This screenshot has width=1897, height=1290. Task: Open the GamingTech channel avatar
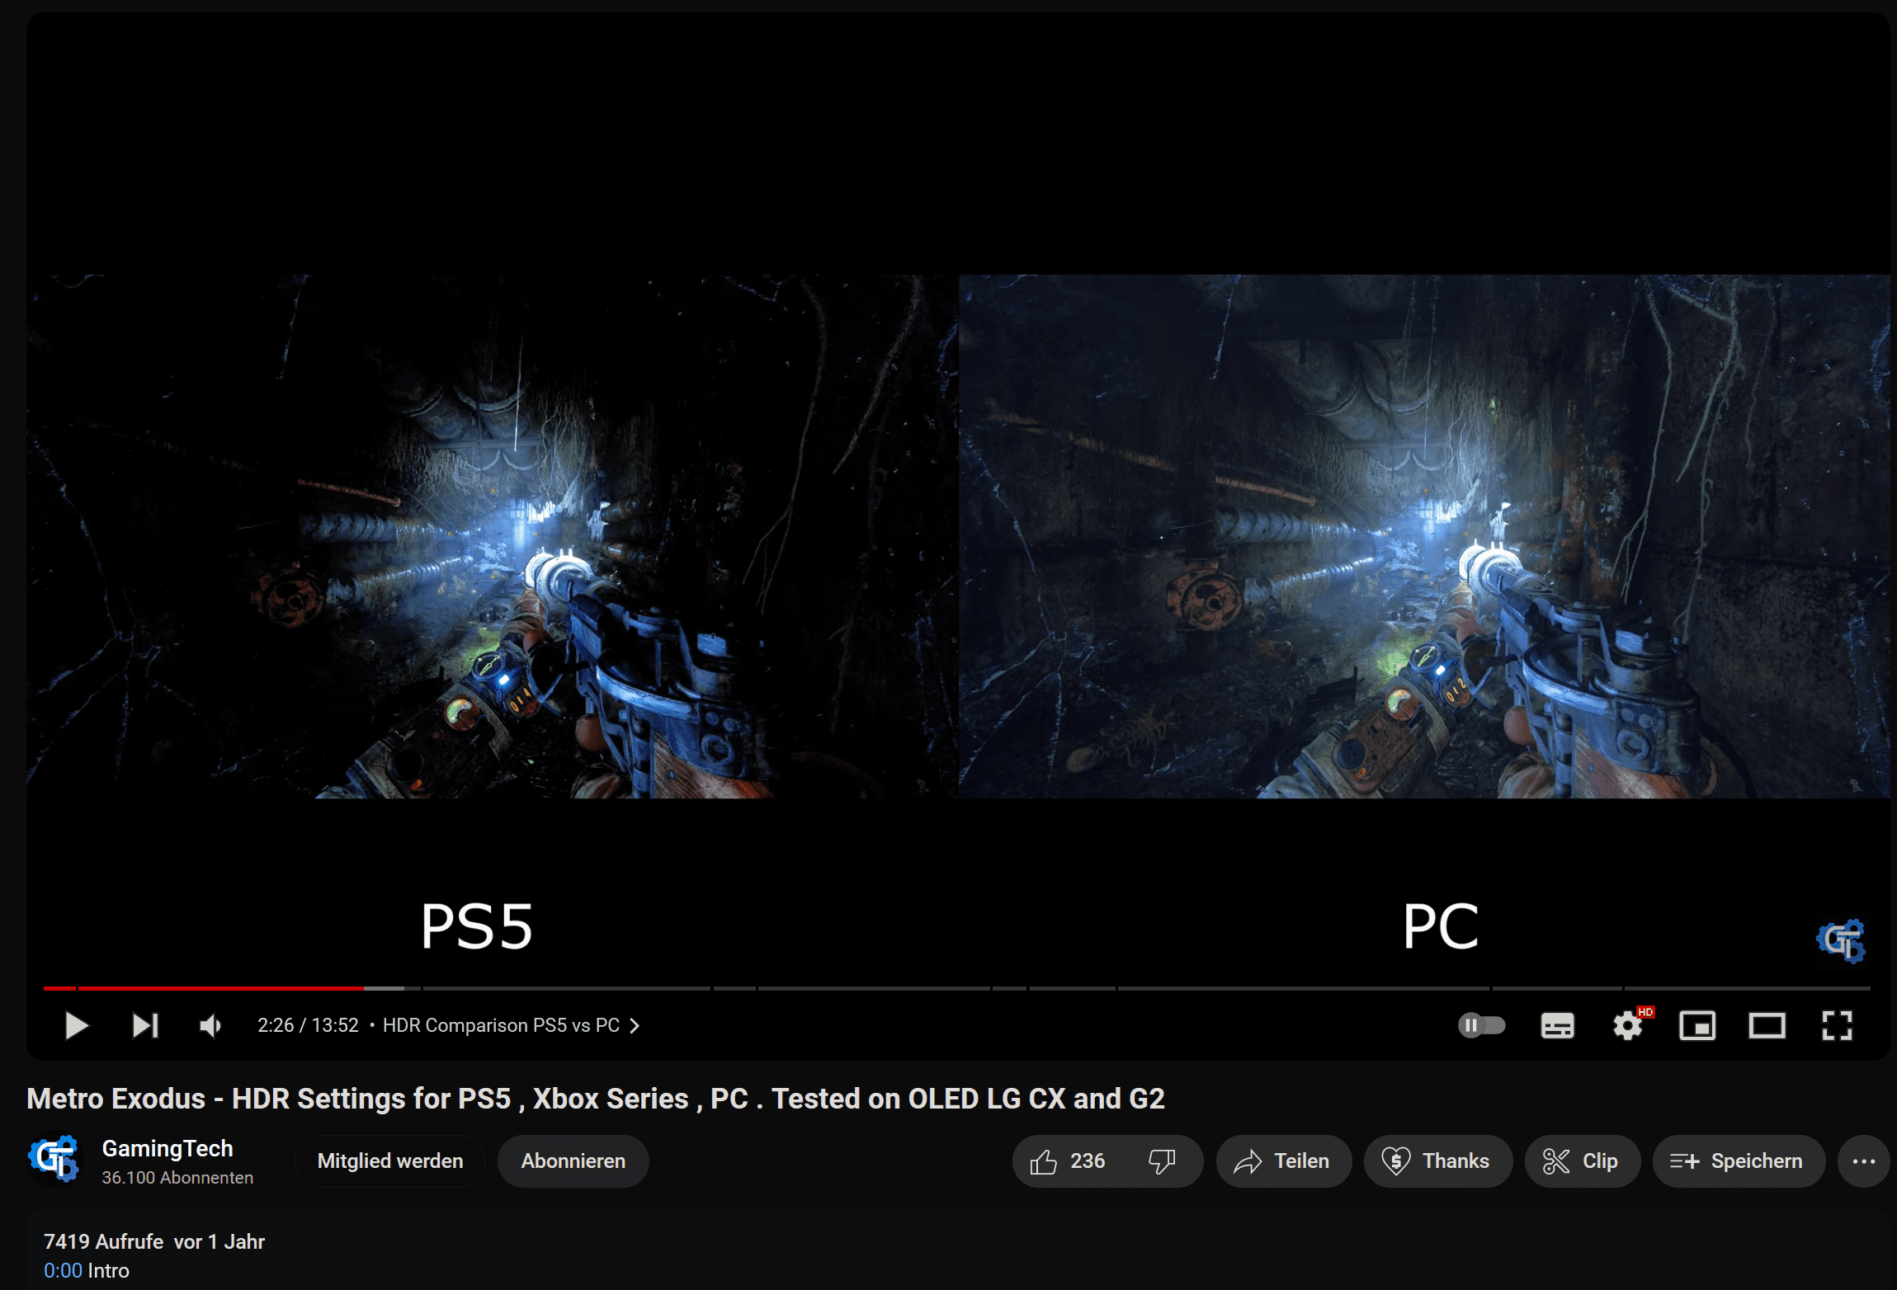54,1158
